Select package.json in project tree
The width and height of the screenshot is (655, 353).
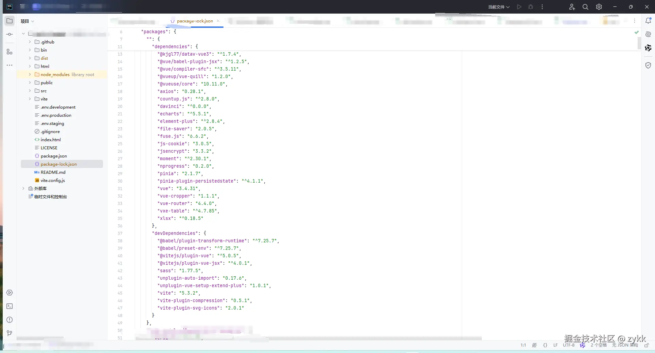[54, 156]
